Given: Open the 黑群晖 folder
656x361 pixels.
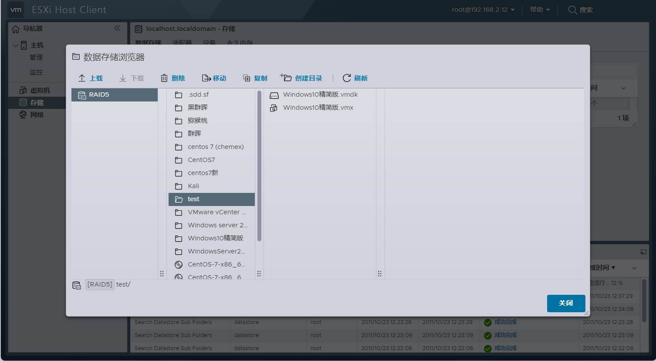Looking at the screenshot, I should tap(197, 108).
